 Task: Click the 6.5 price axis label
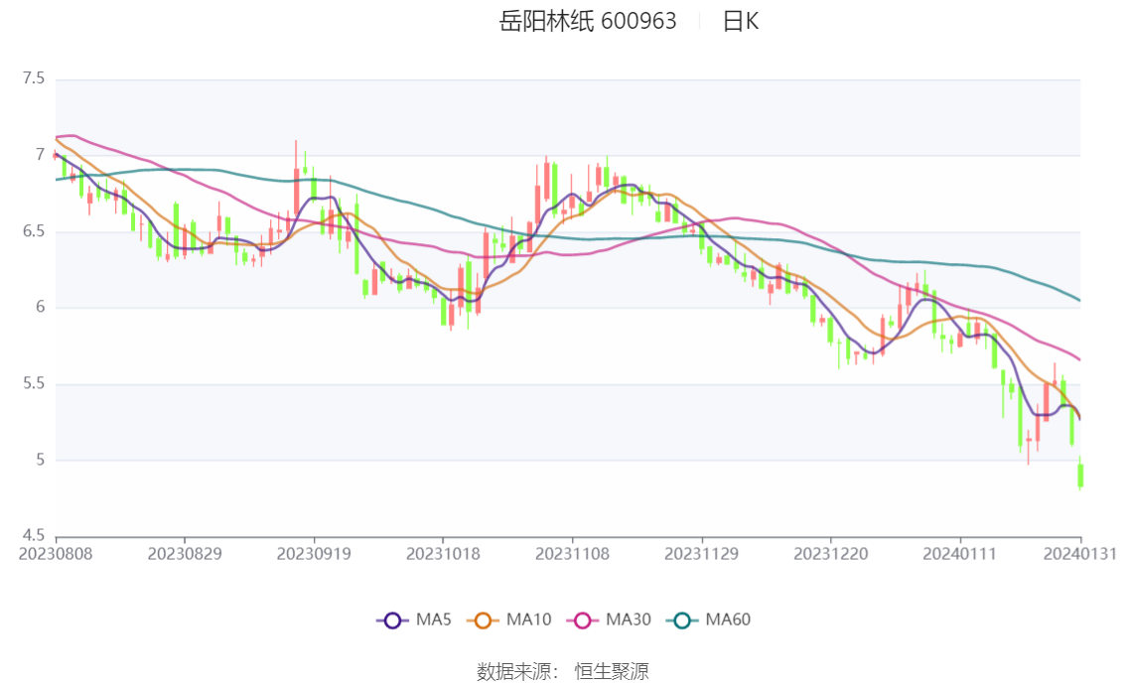[34, 231]
